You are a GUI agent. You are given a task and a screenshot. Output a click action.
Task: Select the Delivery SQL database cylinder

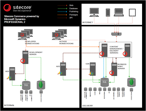pyautogui.click(x=105, y=82)
